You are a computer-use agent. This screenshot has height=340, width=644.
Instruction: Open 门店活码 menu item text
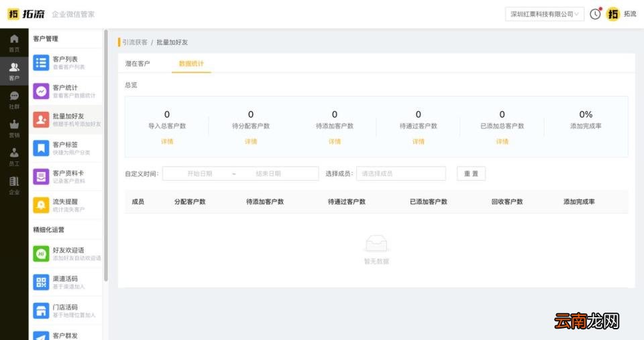coord(65,307)
